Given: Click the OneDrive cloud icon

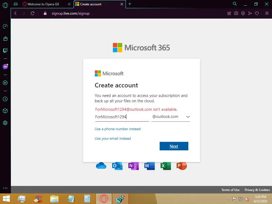Looking at the screenshot, I should tap(101, 166).
